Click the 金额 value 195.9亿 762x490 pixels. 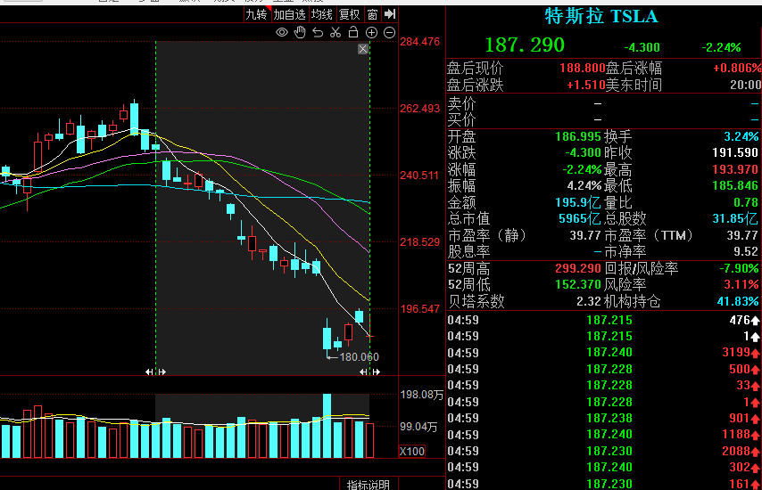(578, 202)
